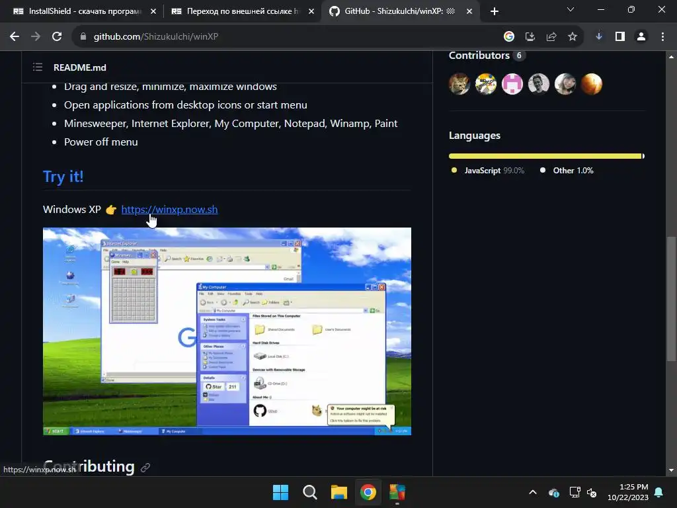Open the grayscale man avatar contributor
The height and width of the screenshot is (508, 677).
tap(538, 84)
